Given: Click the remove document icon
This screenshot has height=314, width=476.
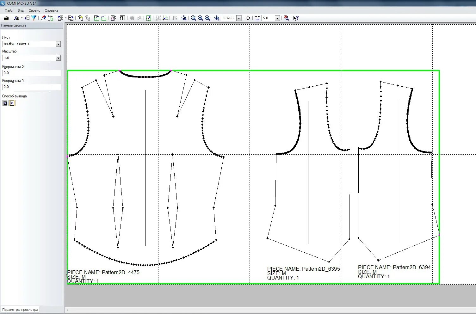Looking at the screenshot, I should tap(87, 18).
